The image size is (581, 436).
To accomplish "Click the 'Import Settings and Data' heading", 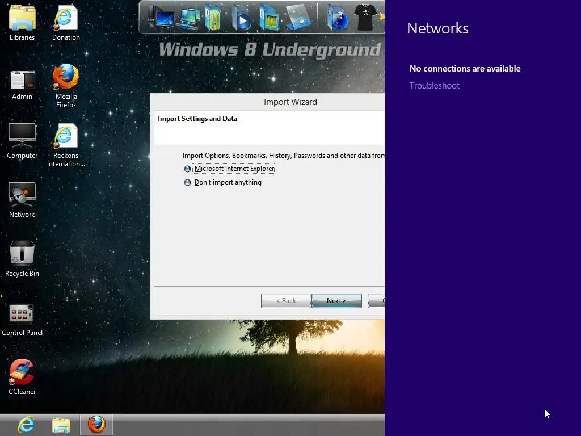I will click(197, 119).
